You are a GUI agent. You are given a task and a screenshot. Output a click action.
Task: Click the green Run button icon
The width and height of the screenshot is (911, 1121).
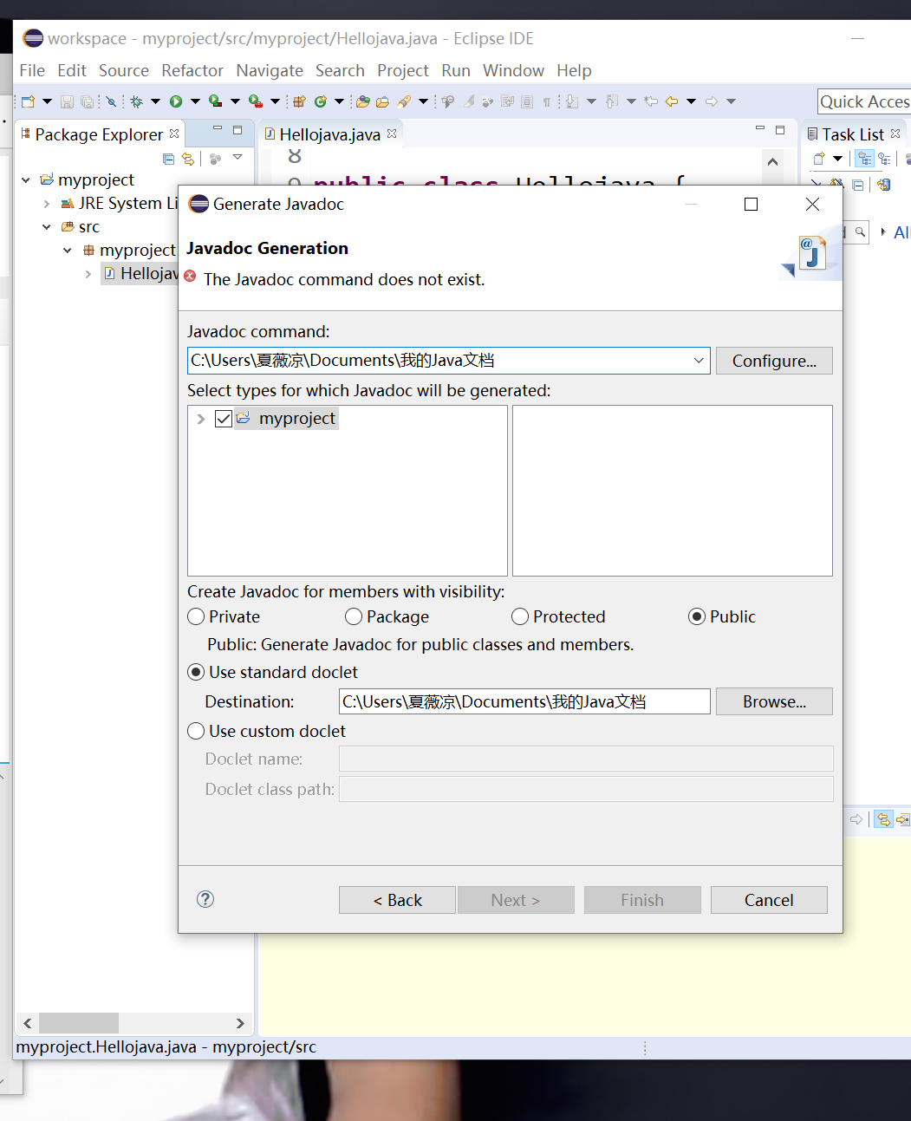click(176, 101)
